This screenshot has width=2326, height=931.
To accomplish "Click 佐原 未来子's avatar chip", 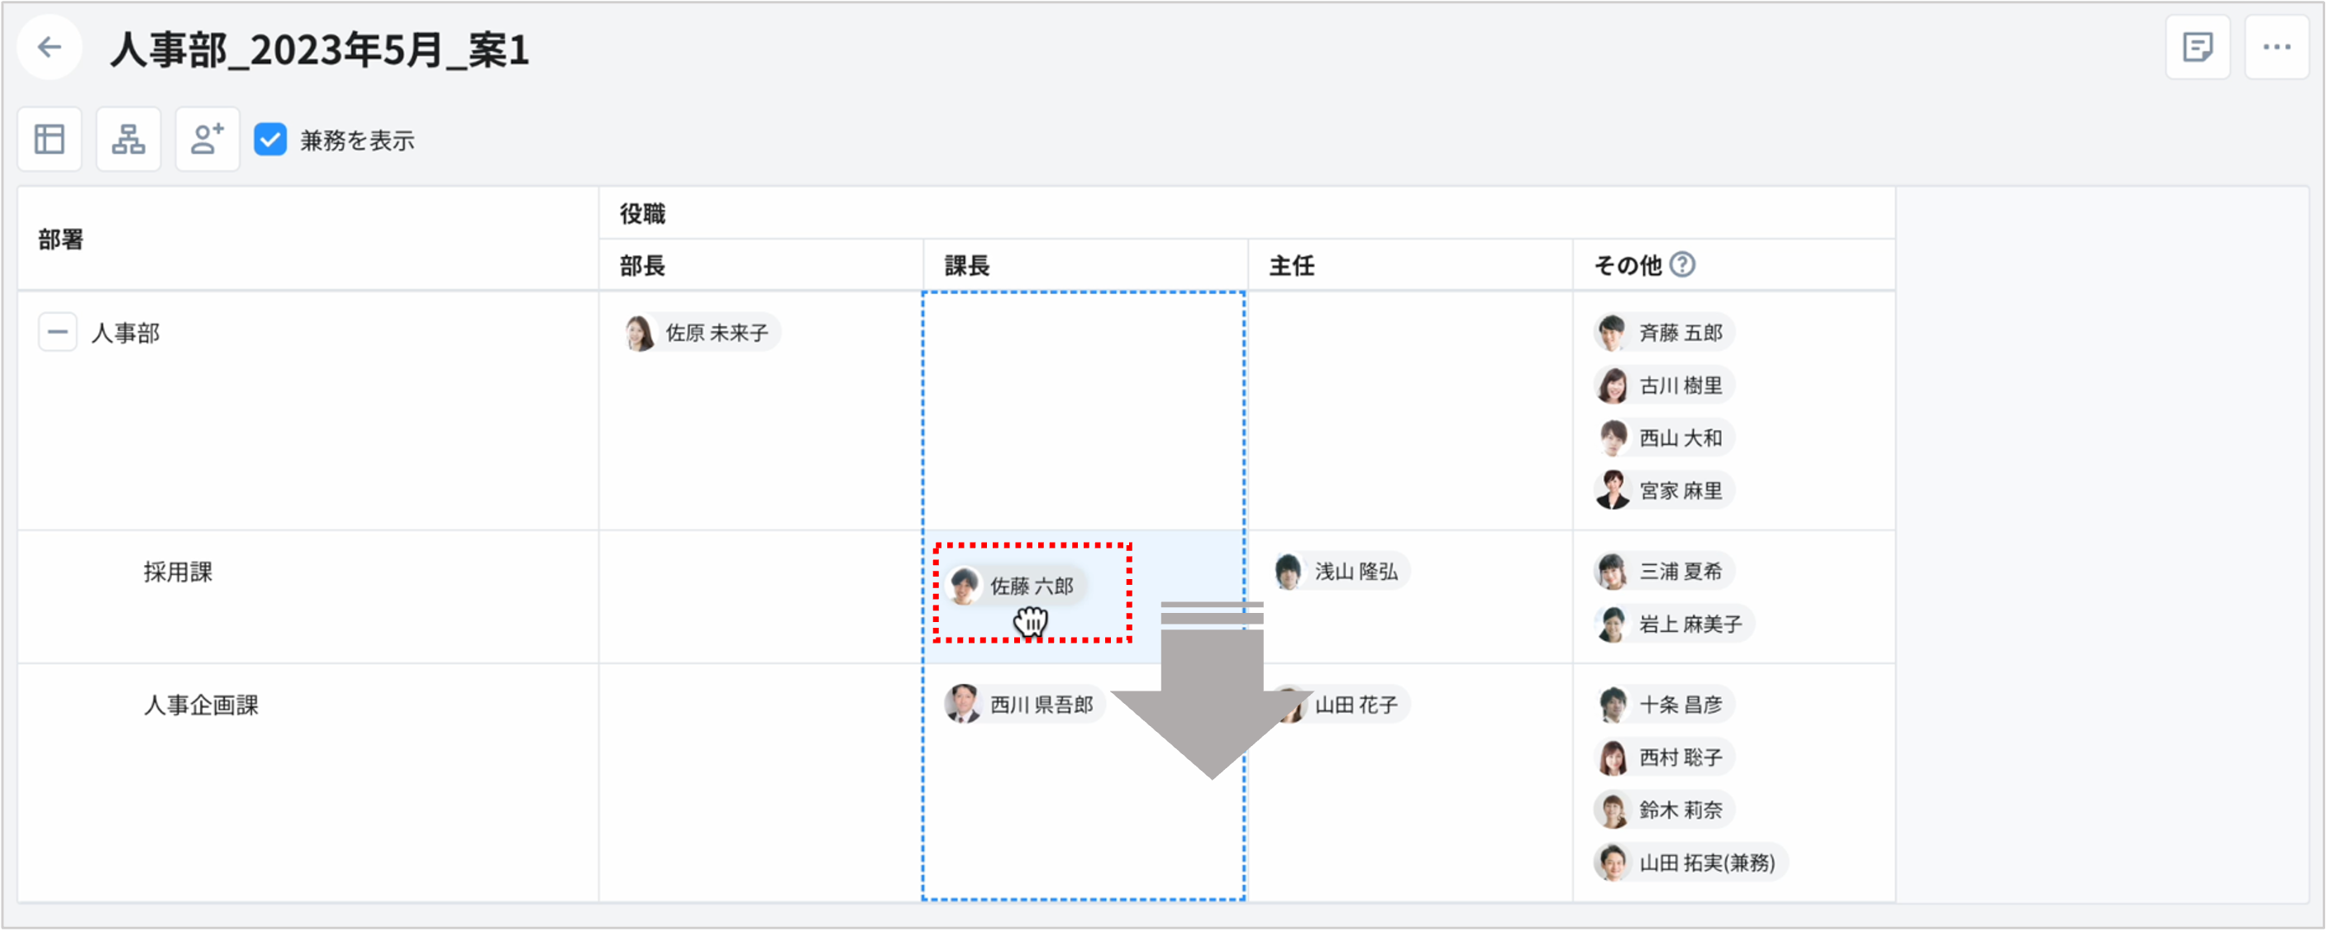I will [702, 333].
